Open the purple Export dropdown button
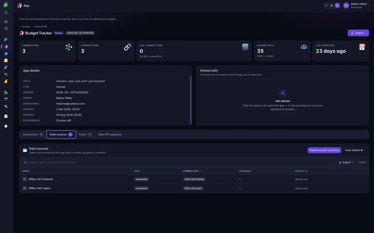Image resolution: width=374 pixels, height=233 pixels. coord(358,33)
